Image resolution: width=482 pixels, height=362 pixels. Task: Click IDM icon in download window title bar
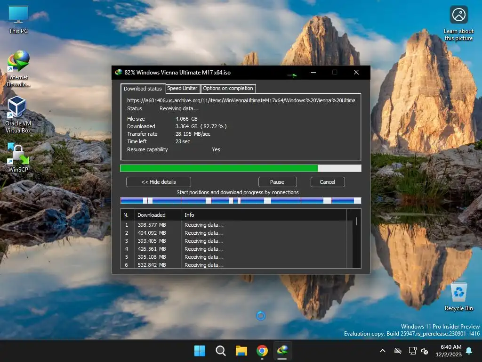pos(118,72)
